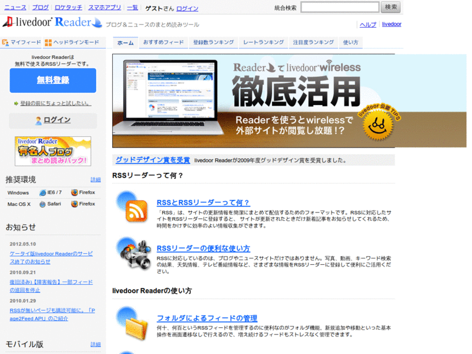Click the 有名人ブログ まとめ読みパック banner
The width and height of the screenshot is (472, 354).
click(53, 151)
